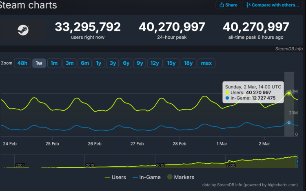Toggle the In-Game series in legend
The image size is (306, 191).
(x=146, y=177)
